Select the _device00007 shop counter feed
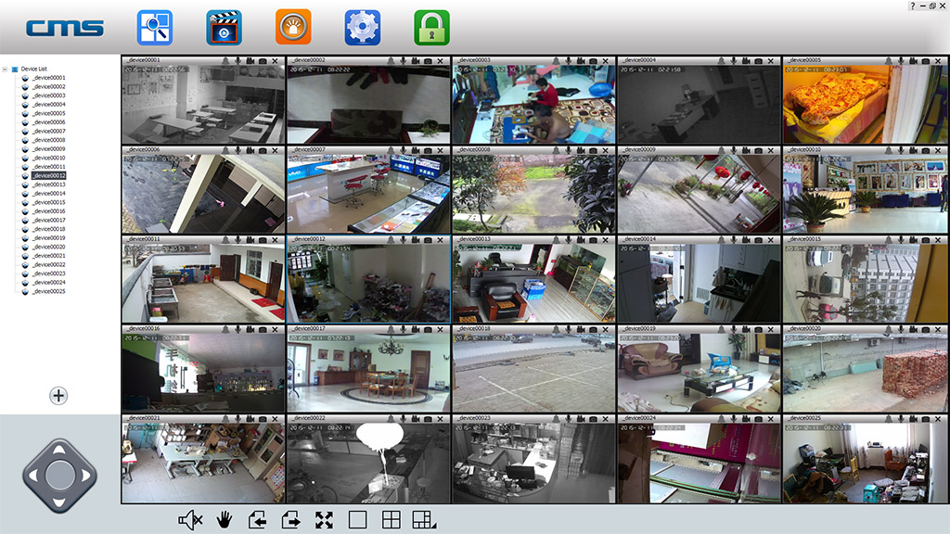The width and height of the screenshot is (950, 534). point(368,194)
